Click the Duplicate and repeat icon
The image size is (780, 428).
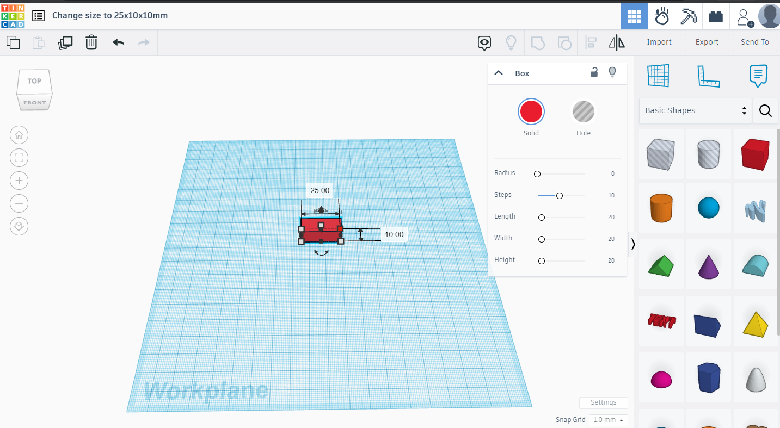tap(65, 42)
